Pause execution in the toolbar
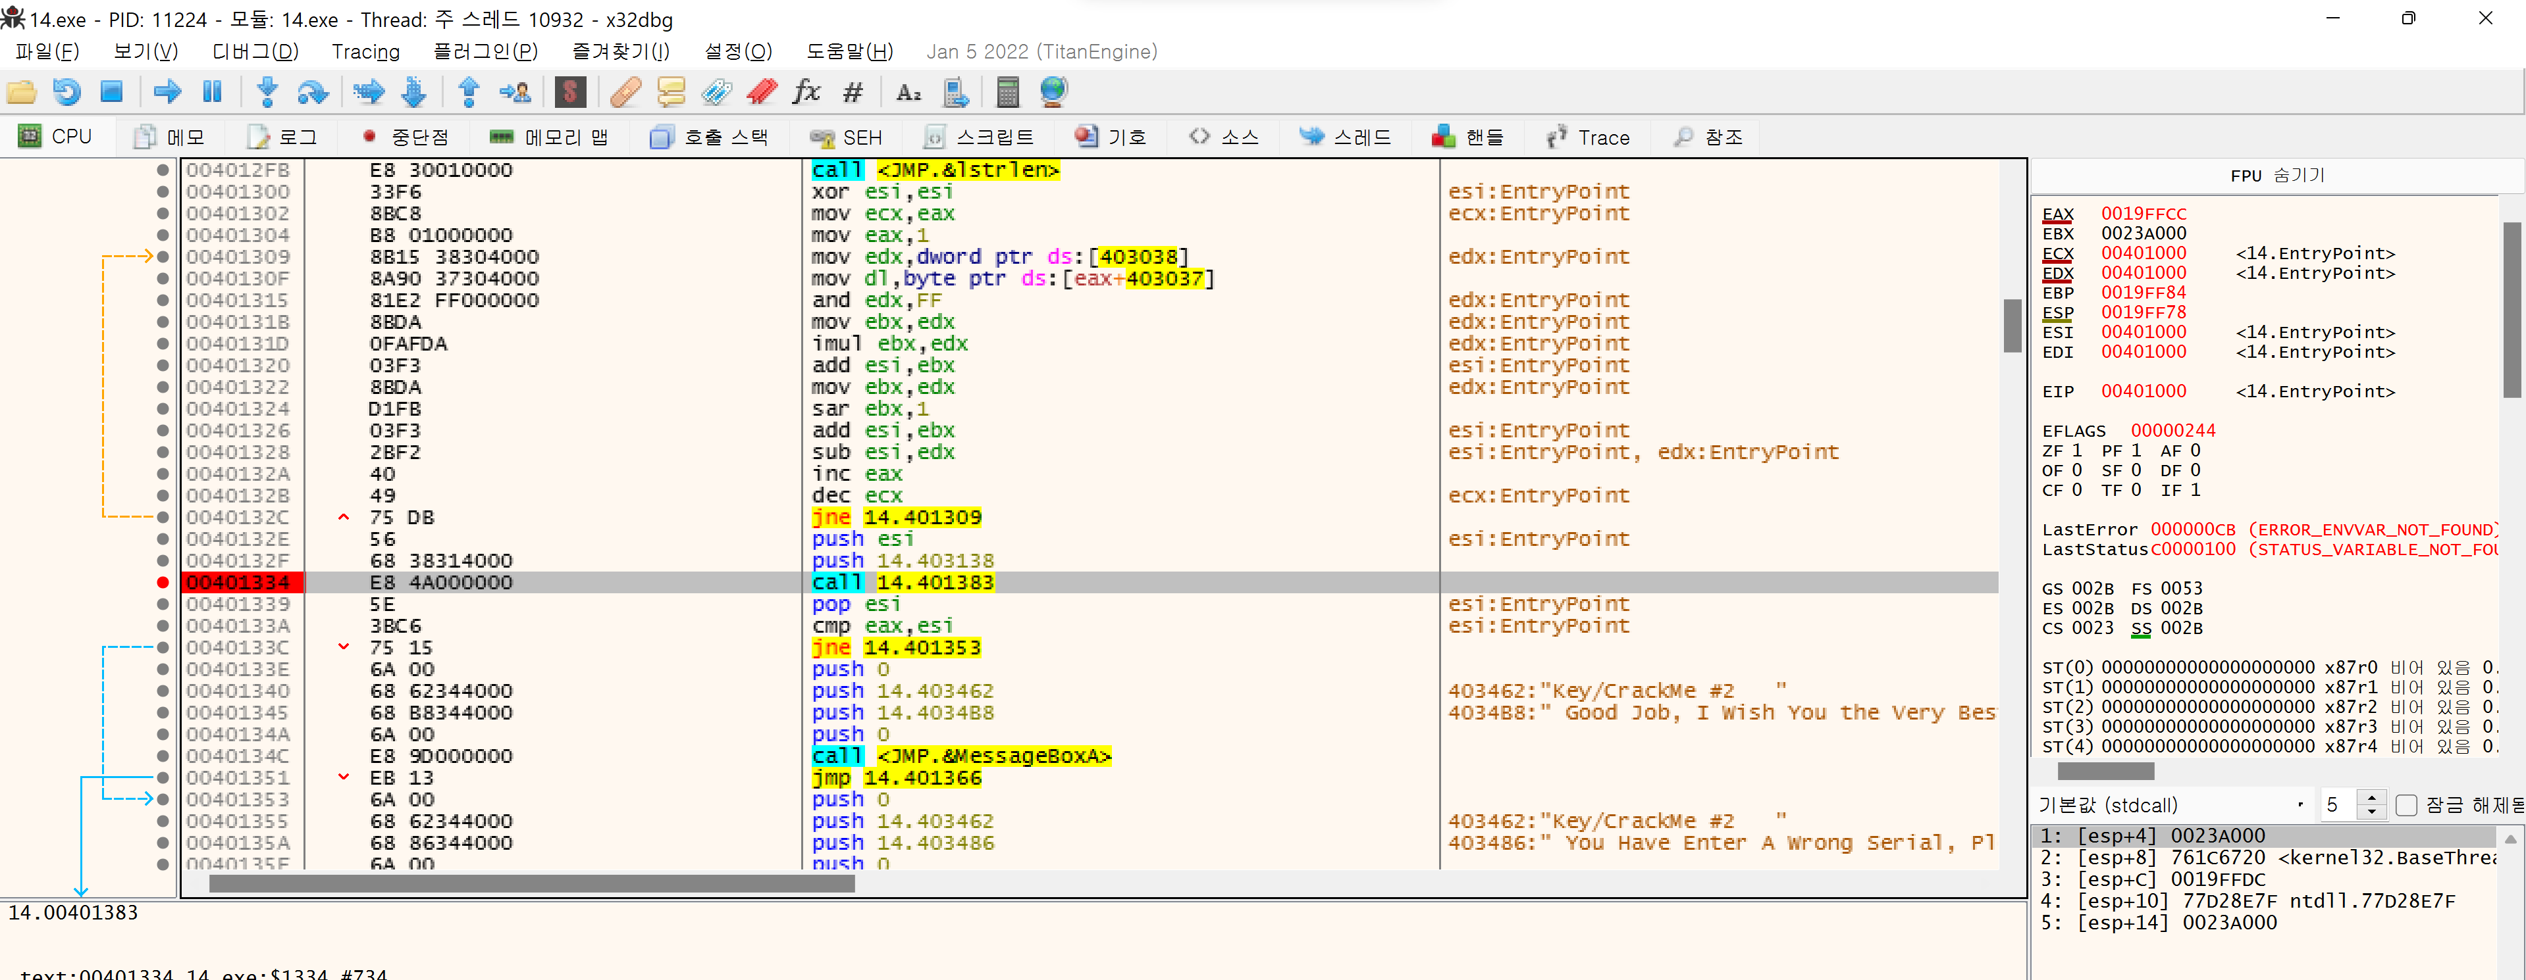Screen dimensions: 2526x980 pyautogui.click(x=212, y=92)
